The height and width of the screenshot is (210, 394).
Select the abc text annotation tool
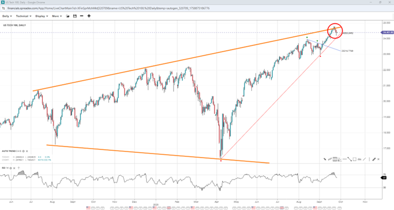(359, 159)
